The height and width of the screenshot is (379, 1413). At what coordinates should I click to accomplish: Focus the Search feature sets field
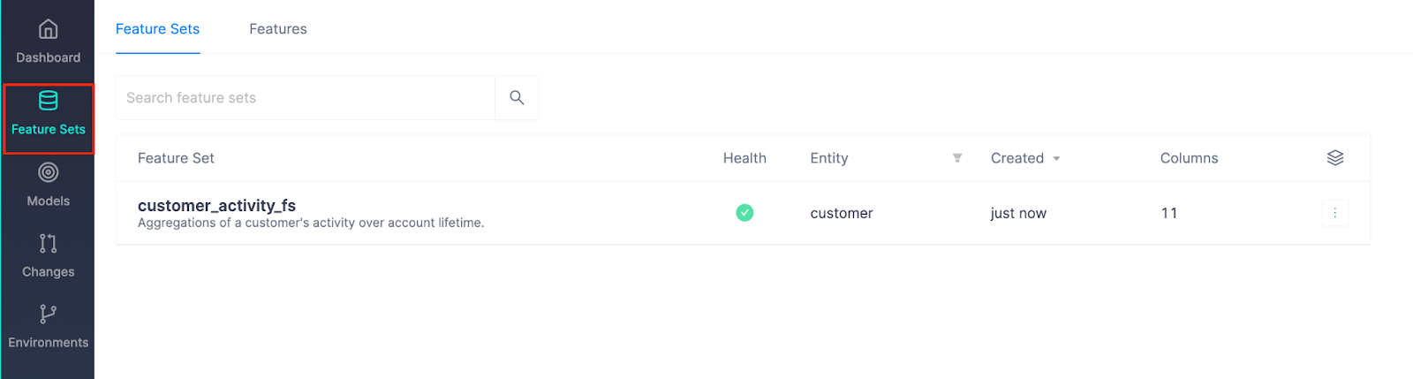tap(305, 98)
